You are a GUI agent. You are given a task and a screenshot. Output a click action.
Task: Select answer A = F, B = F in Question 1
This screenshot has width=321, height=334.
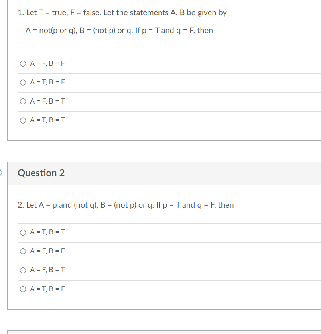click(47, 63)
